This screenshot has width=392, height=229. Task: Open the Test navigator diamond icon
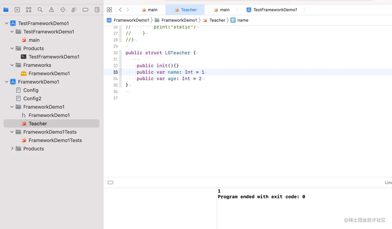click(63, 10)
